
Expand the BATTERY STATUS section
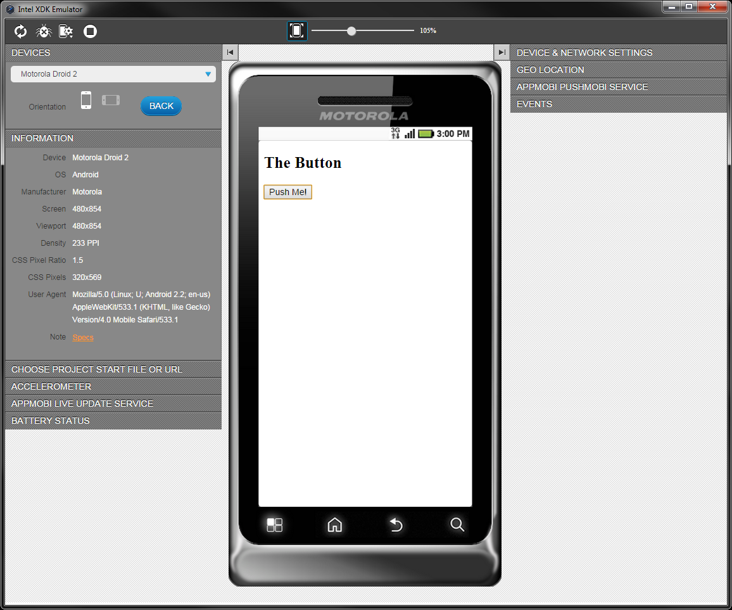(113, 421)
